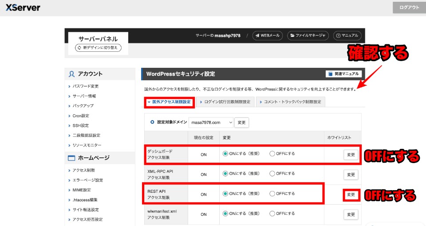Click 変更 in REST API row
The height and width of the screenshot is (226, 426).
351,195
